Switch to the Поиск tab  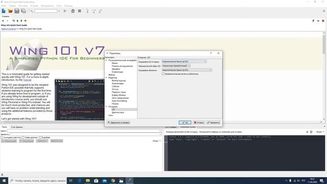tap(5, 127)
